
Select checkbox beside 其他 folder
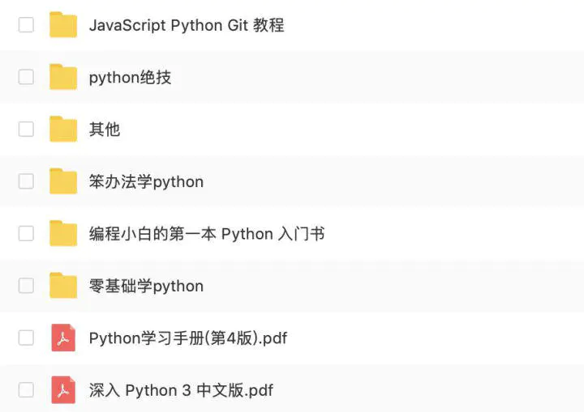pos(26,129)
